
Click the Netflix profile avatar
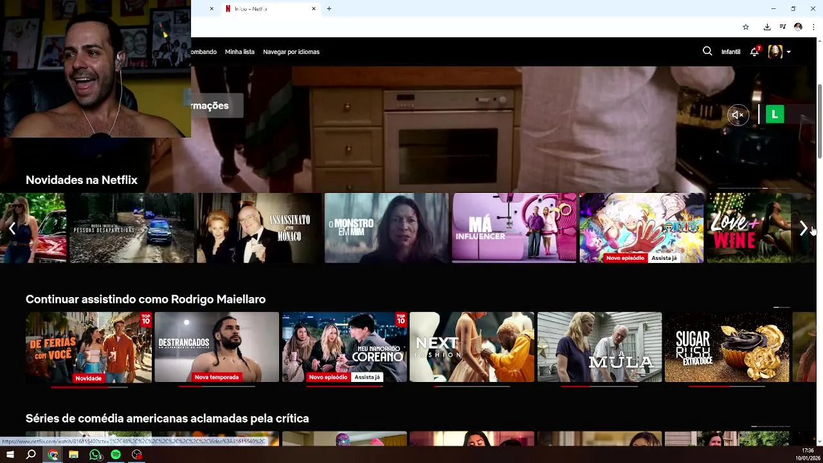pyautogui.click(x=775, y=51)
